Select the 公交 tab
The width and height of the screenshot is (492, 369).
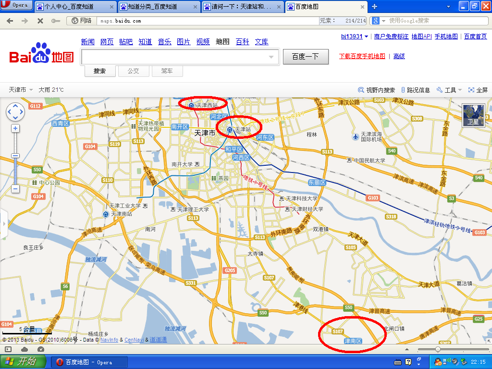(x=134, y=71)
